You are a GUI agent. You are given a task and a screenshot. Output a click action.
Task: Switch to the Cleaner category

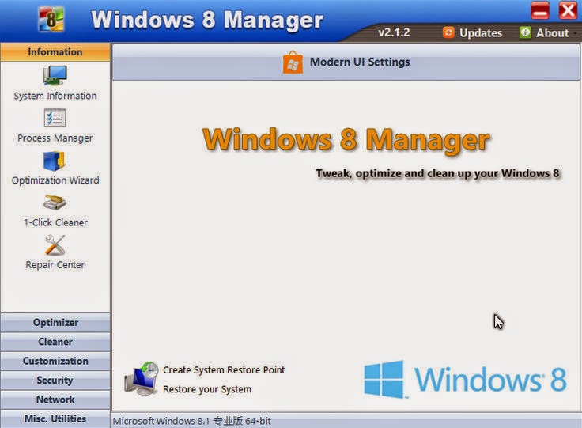55,342
